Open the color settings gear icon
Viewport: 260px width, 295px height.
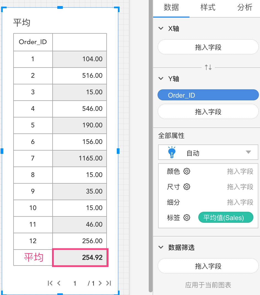(x=187, y=171)
